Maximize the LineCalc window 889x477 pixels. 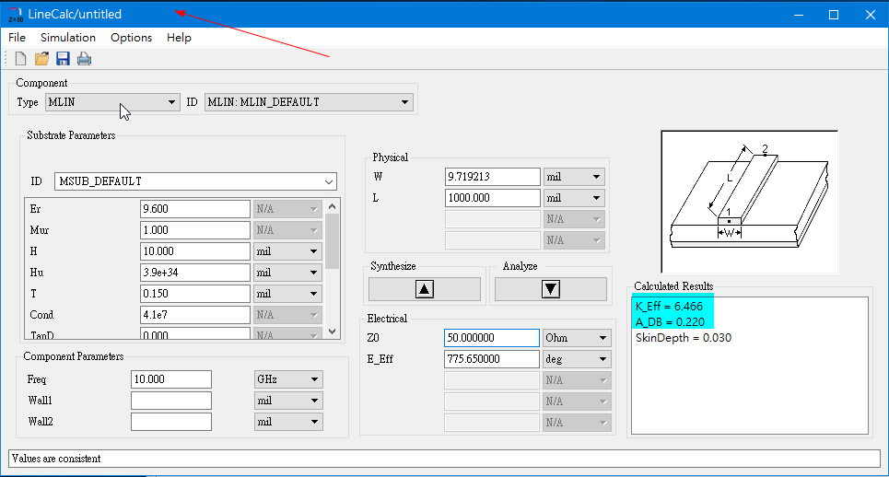click(x=834, y=15)
